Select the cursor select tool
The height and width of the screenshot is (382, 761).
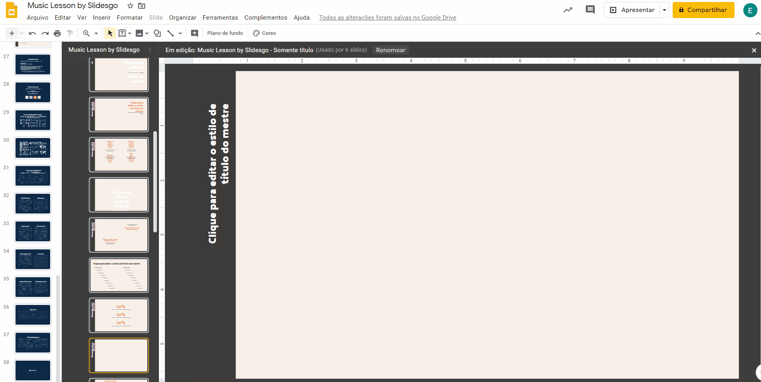(110, 33)
